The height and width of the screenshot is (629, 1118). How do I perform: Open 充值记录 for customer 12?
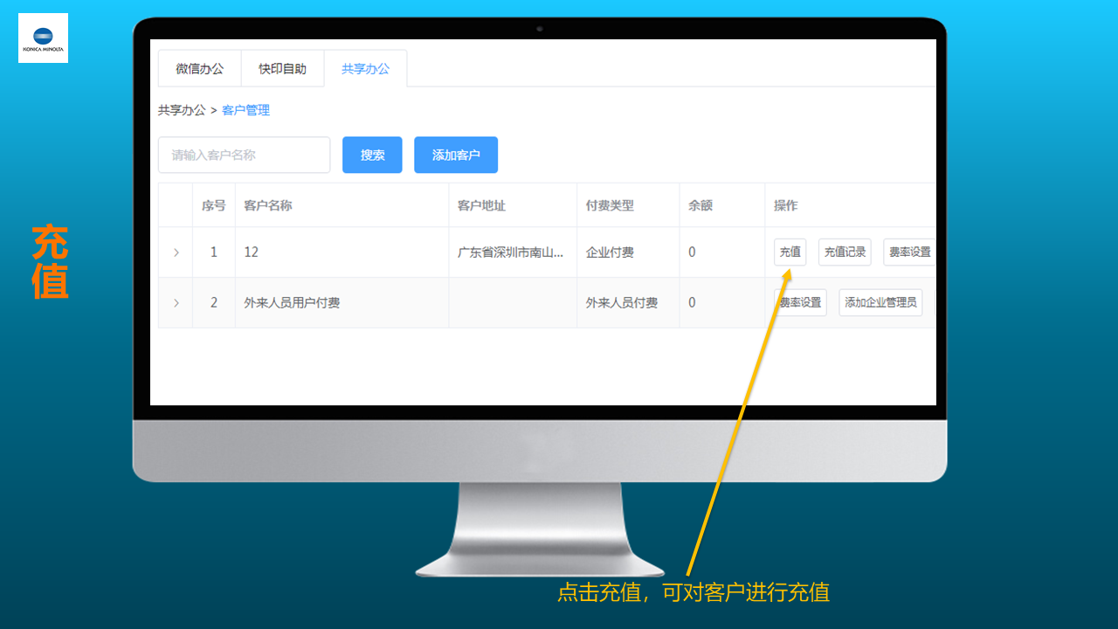click(845, 252)
